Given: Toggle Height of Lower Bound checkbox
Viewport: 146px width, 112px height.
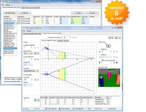Looking at the screenshot, I should (114, 63).
